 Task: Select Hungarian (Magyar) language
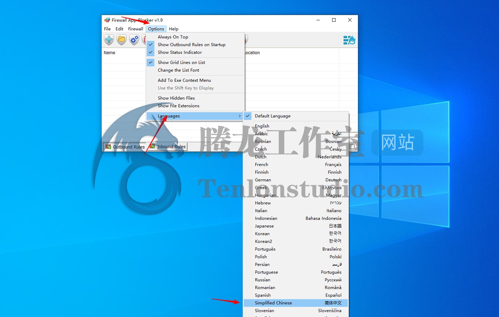click(x=296, y=195)
